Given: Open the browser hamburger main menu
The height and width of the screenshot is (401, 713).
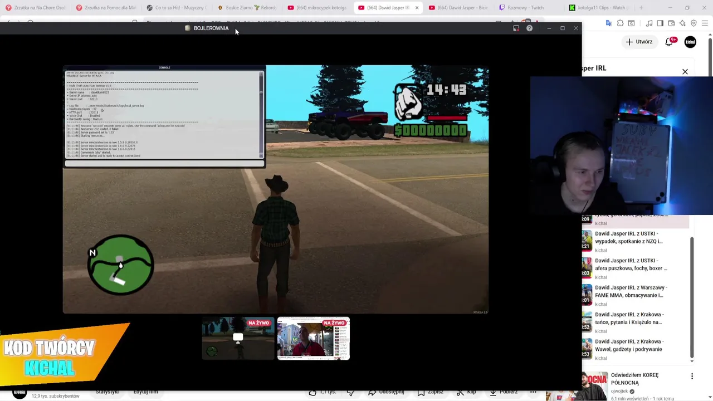Looking at the screenshot, I should click(705, 23).
